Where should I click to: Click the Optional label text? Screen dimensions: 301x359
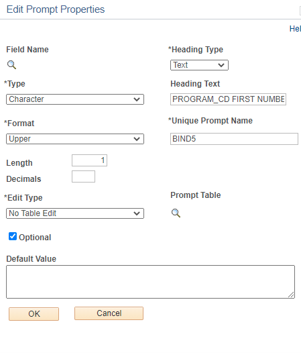(x=35, y=238)
